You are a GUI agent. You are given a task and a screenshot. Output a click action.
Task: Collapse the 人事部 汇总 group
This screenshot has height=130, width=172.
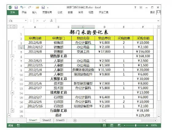tap(12, 79)
